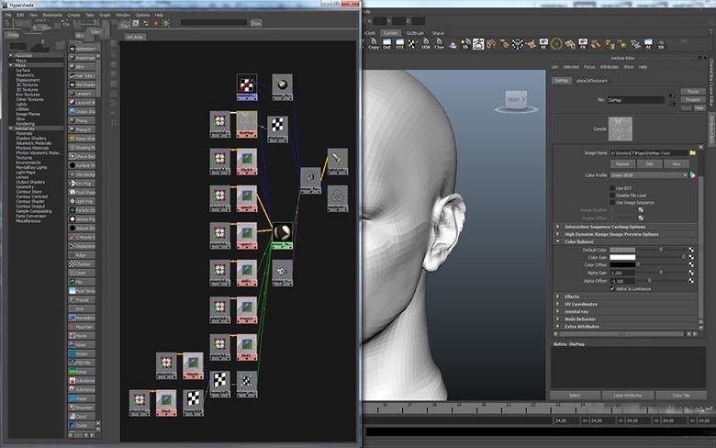Select the DisMap file node in graph

pyautogui.click(x=247, y=124)
